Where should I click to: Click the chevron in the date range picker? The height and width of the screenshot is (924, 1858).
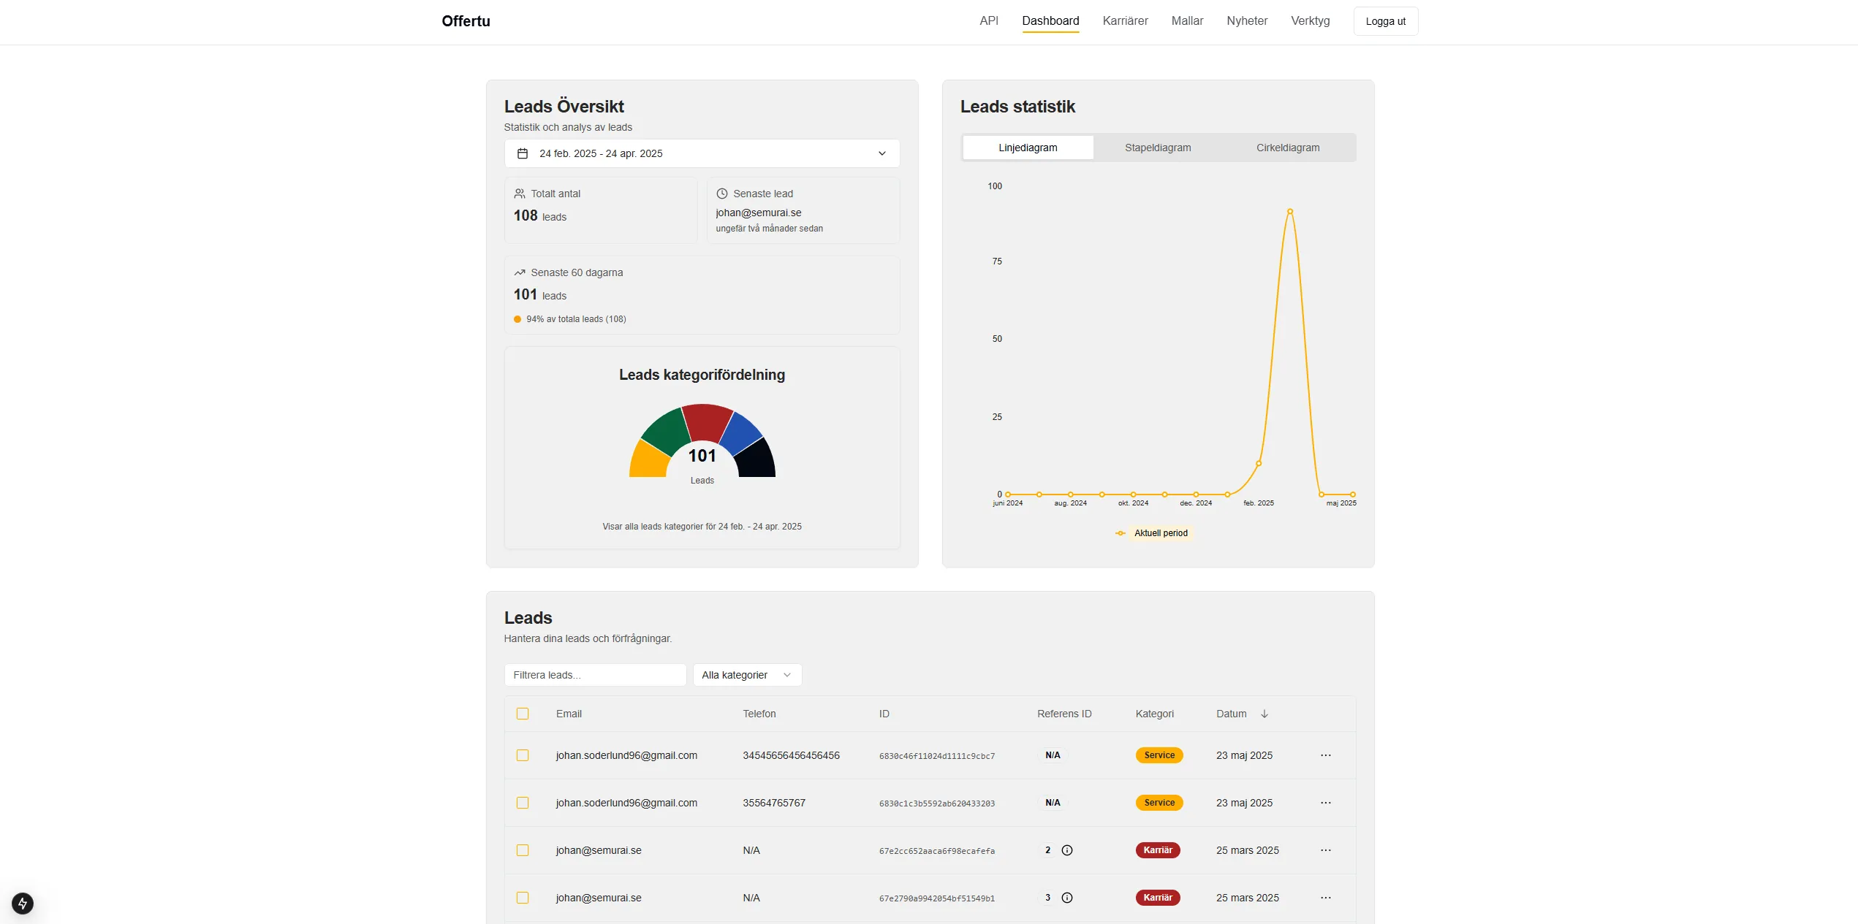pos(882,153)
